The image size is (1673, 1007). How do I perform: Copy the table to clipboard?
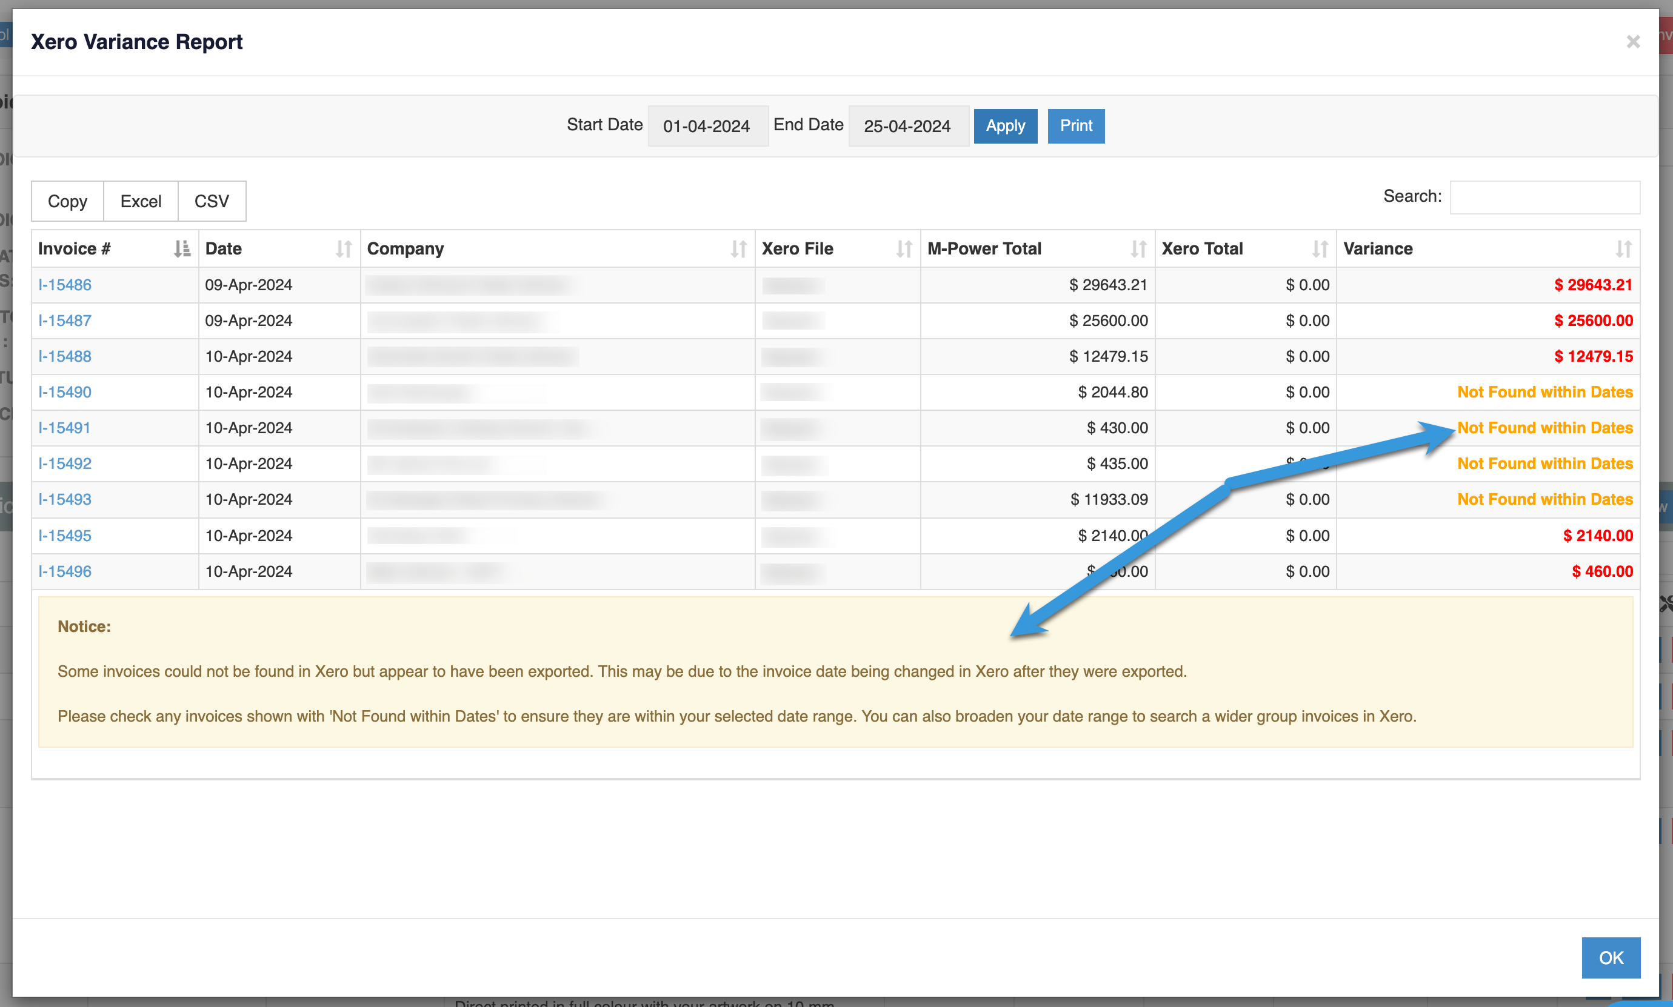(x=67, y=202)
